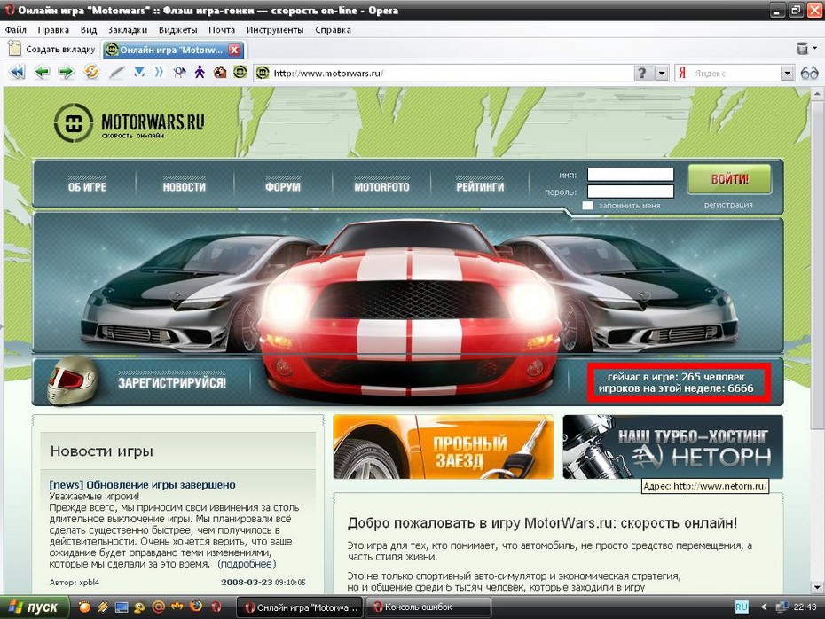825x619 pixels.
Task: Open the Закладки menu
Action: (128, 30)
